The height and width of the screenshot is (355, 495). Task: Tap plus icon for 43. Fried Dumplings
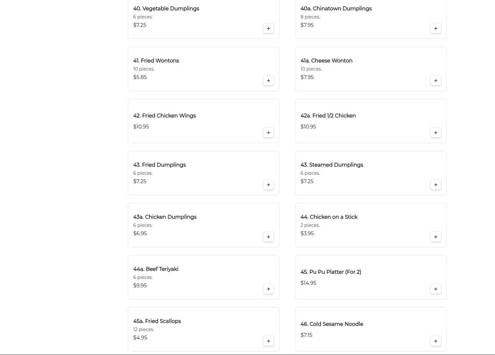coord(269,185)
